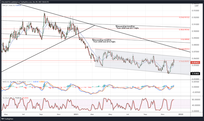Click the gray descending channel shaded area
This screenshot has width=204, height=121.
(x=143, y=62)
